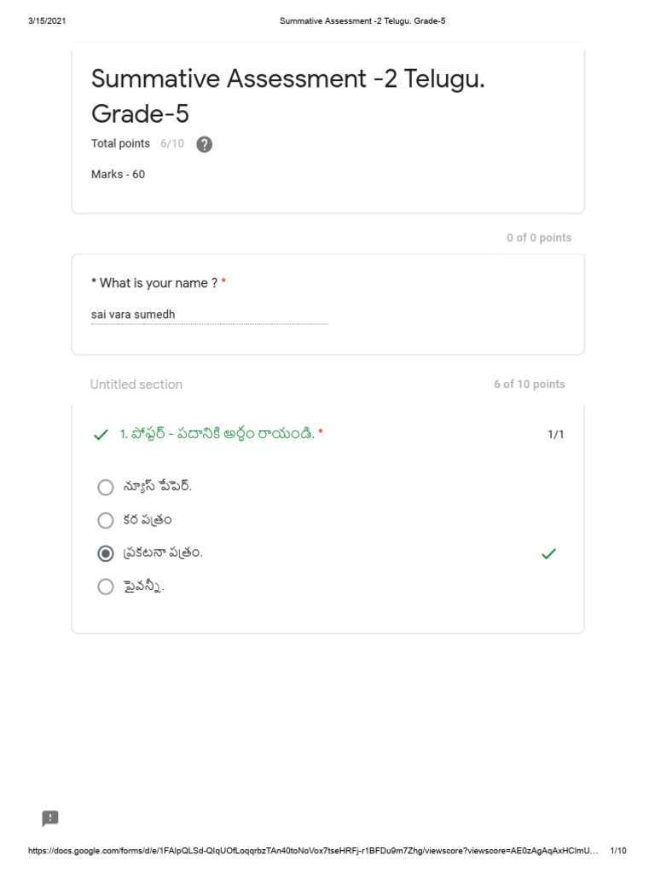Click the 6 of 10 points section score
Screen dimensions: 655x873
click(529, 384)
